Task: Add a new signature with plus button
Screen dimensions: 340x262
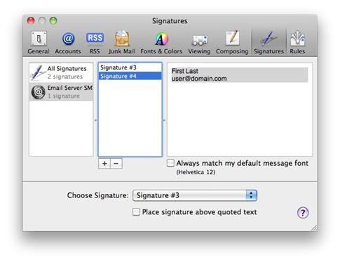Action: pos(104,164)
